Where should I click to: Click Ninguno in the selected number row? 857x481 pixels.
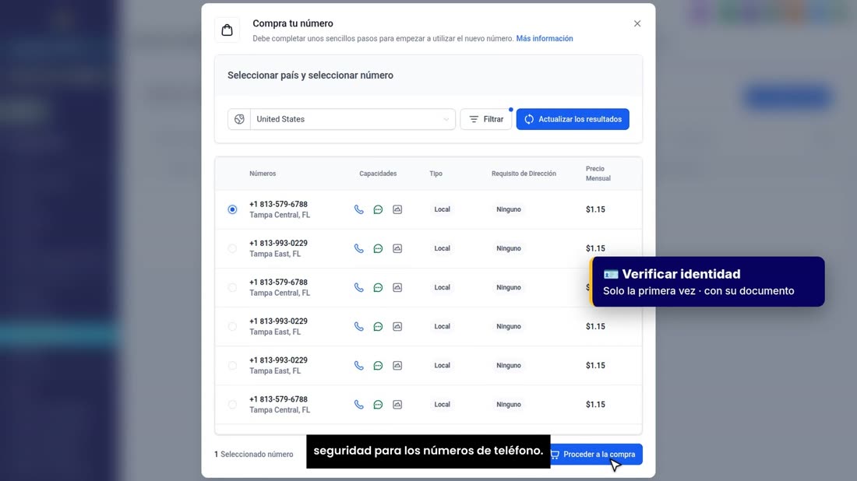coord(509,209)
